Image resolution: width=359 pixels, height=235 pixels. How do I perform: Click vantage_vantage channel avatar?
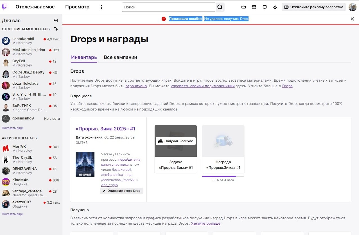pos(6,193)
